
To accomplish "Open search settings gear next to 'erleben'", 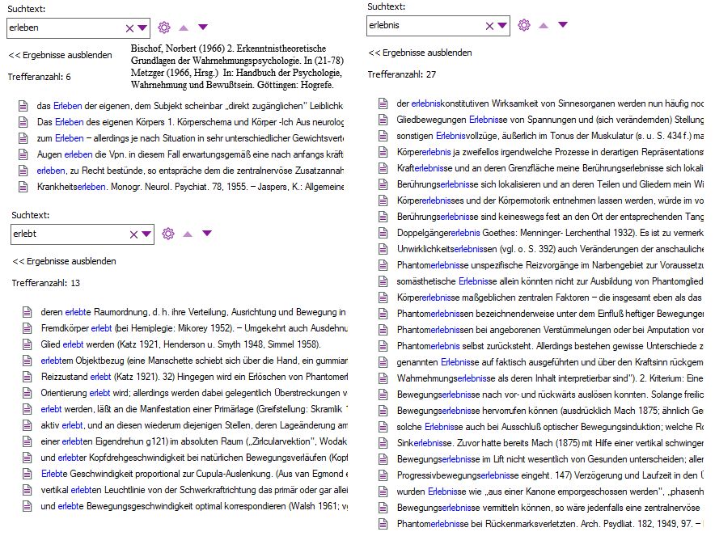I will click(x=164, y=27).
